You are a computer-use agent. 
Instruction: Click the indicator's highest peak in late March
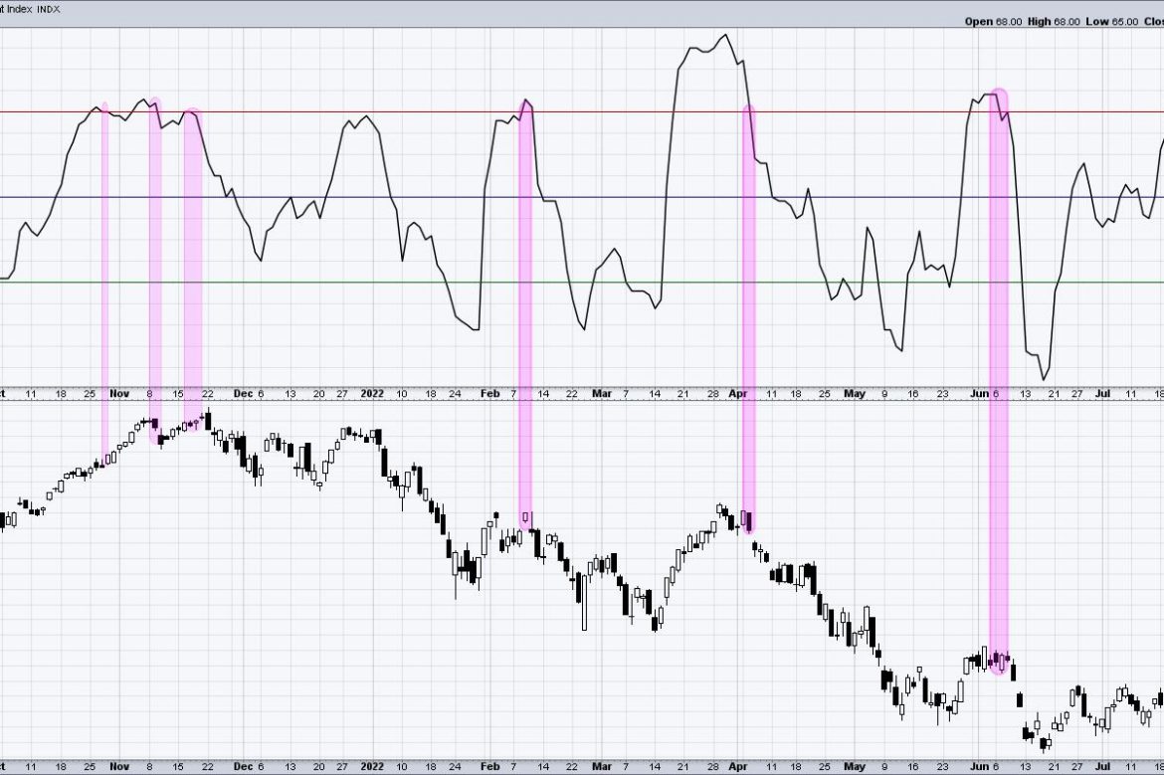point(725,36)
